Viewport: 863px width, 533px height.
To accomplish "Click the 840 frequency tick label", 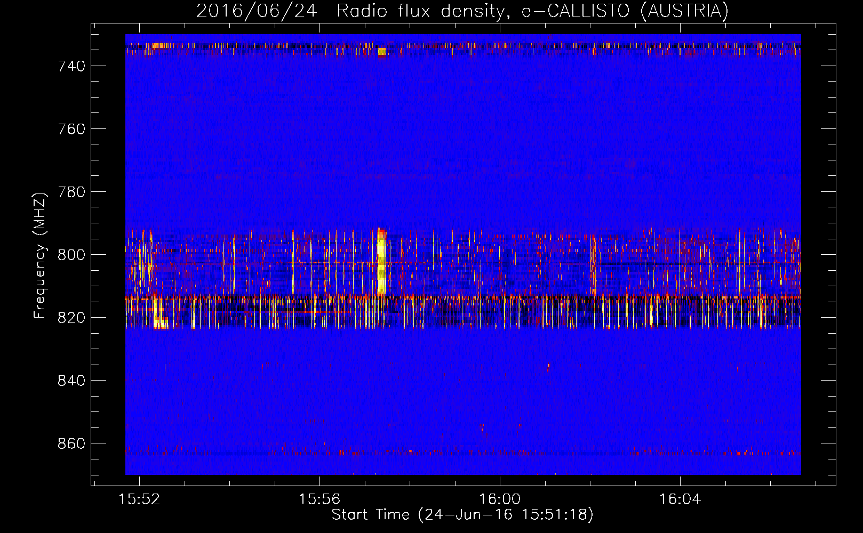I will click(71, 381).
